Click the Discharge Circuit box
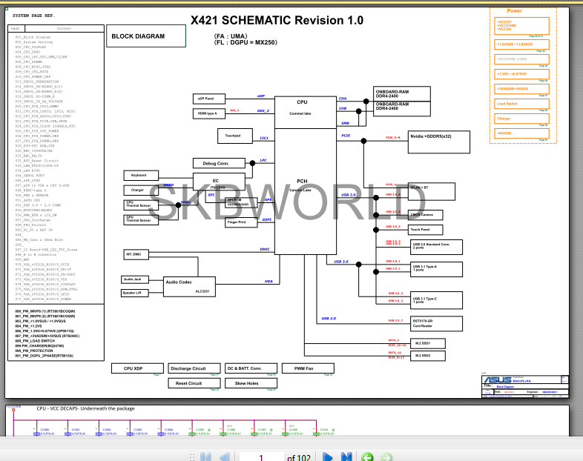This screenshot has width=583, height=461. (194, 368)
